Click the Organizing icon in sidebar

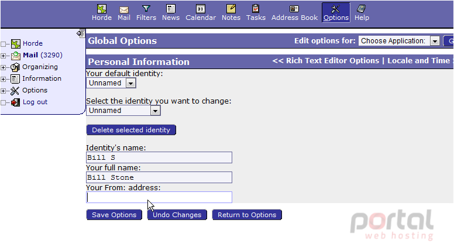point(15,67)
